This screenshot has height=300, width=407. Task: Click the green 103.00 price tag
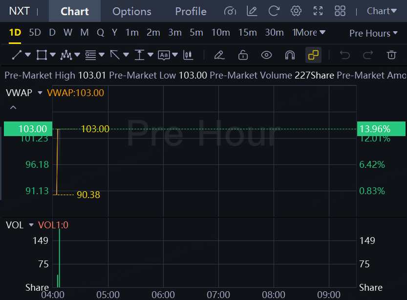pyautogui.click(x=28, y=129)
